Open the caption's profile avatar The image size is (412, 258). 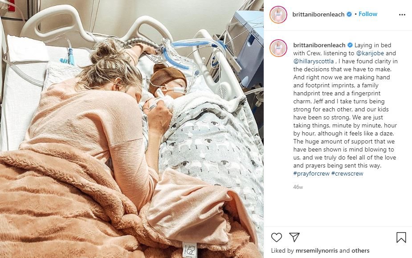point(278,48)
